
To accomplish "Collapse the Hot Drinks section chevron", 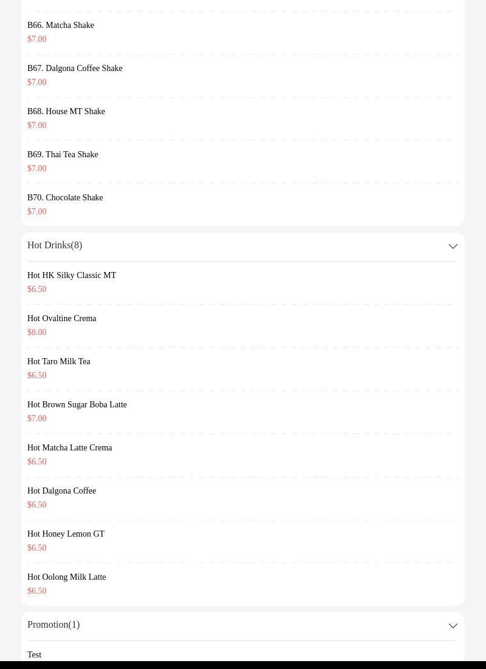I will [453, 246].
